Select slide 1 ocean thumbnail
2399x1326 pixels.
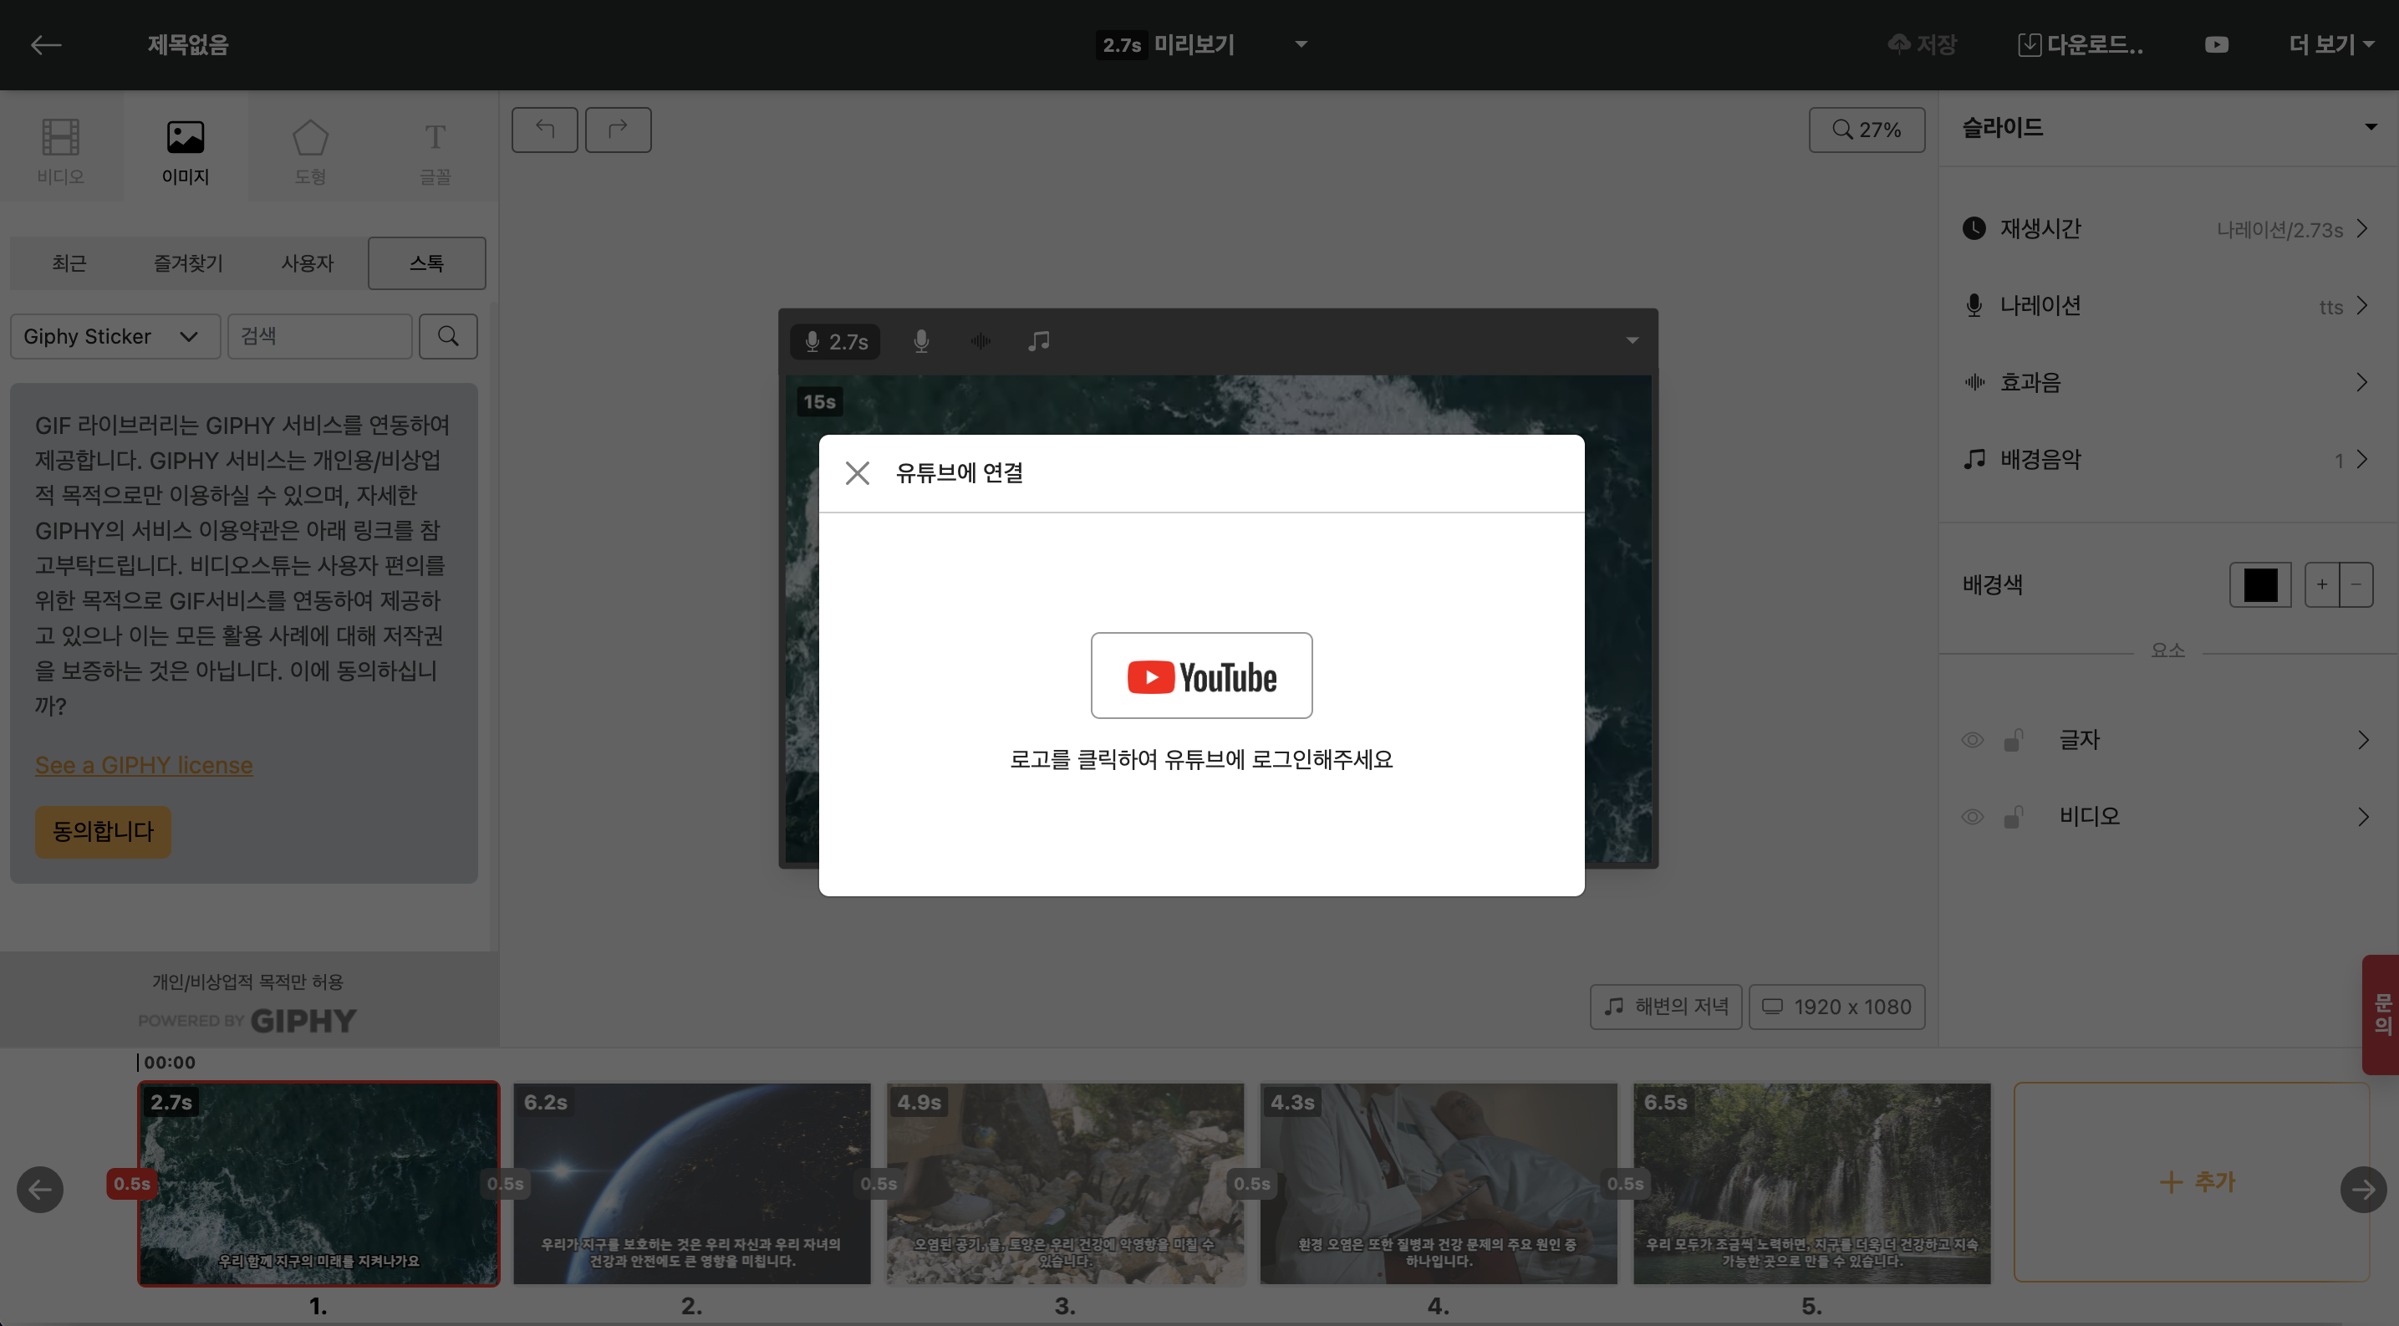pos(318,1182)
